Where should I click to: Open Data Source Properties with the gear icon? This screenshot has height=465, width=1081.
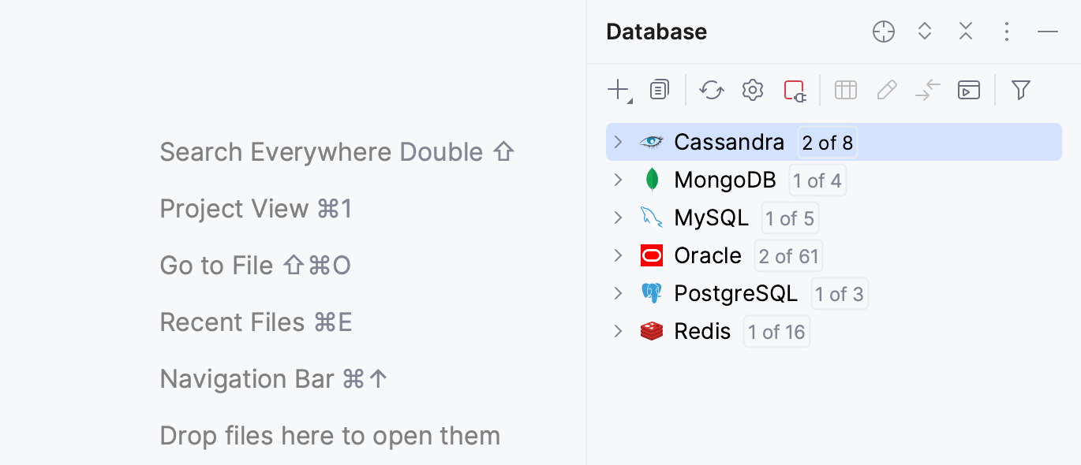point(752,90)
